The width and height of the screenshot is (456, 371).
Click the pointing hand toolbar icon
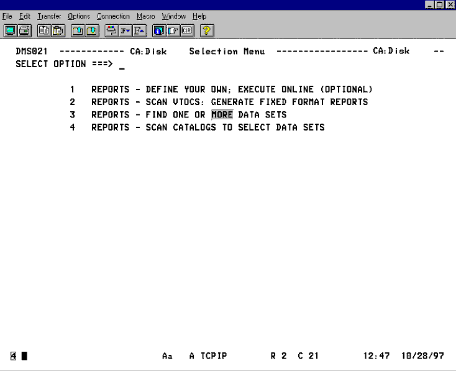(173, 30)
